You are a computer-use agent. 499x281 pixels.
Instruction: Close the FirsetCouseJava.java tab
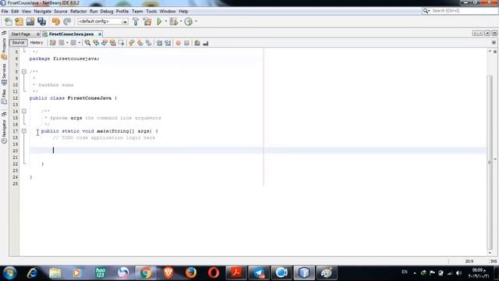click(x=100, y=34)
